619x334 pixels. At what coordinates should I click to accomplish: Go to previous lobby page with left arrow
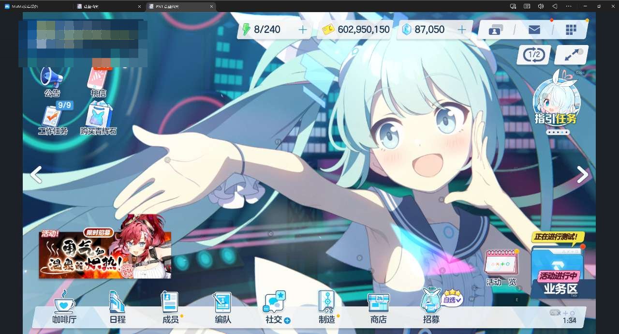click(36, 174)
